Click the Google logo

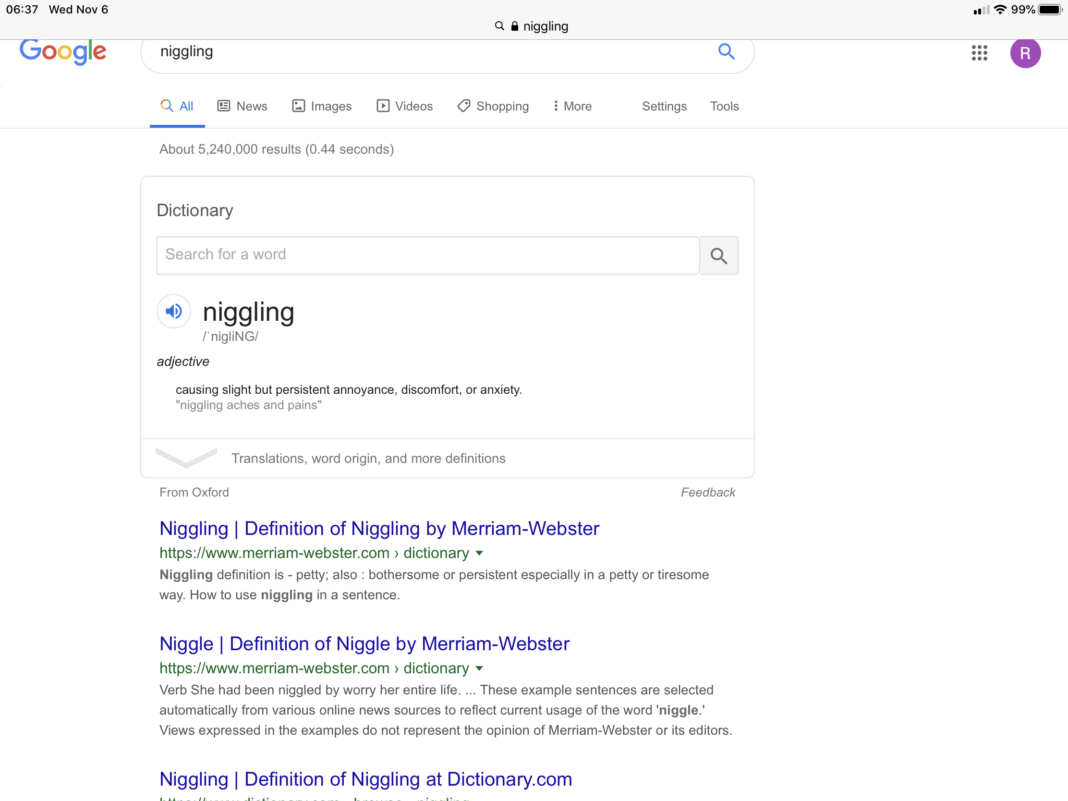(x=63, y=51)
